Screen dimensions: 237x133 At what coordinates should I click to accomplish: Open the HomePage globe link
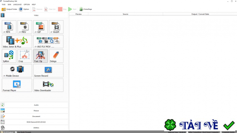(x=86, y=9)
